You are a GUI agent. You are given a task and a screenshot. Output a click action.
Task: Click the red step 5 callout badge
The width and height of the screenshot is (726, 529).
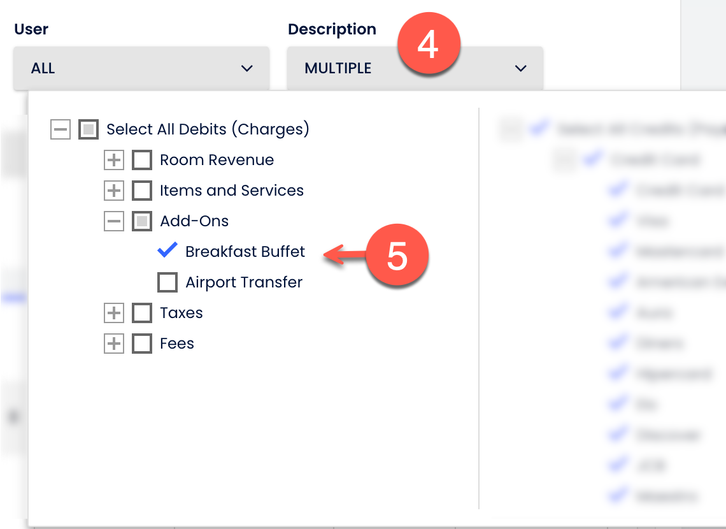(x=398, y=254)
